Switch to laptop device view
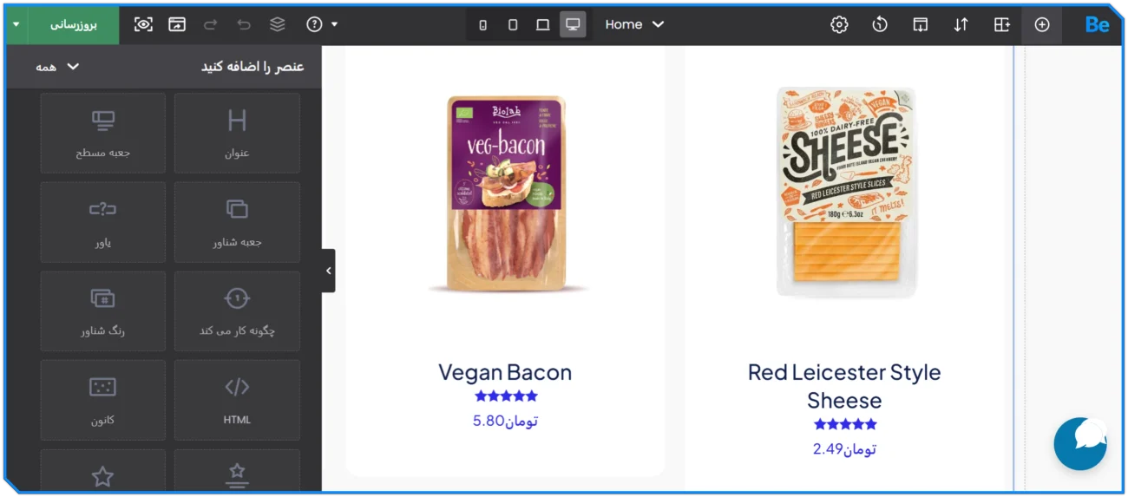Image resolution: width=1128 pixels, height=497 pixels. coord(542,24)
